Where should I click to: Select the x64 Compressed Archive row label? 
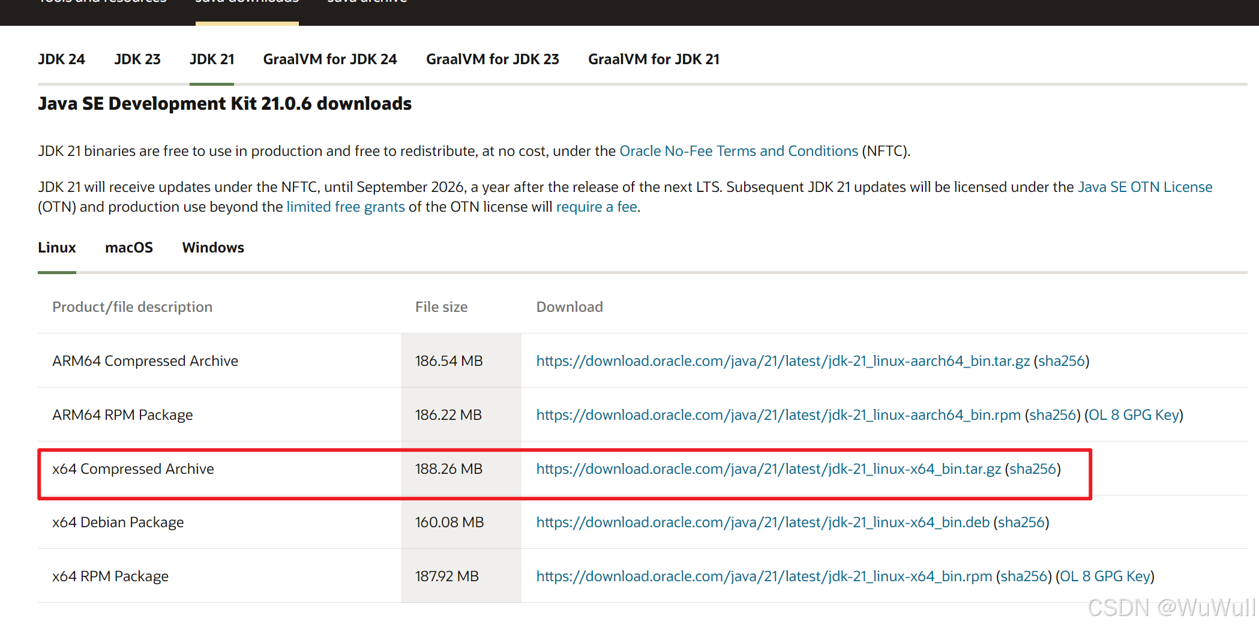(x=133, y=469)
